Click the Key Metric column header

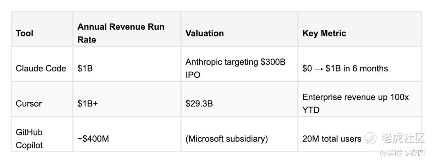(324, 33)
